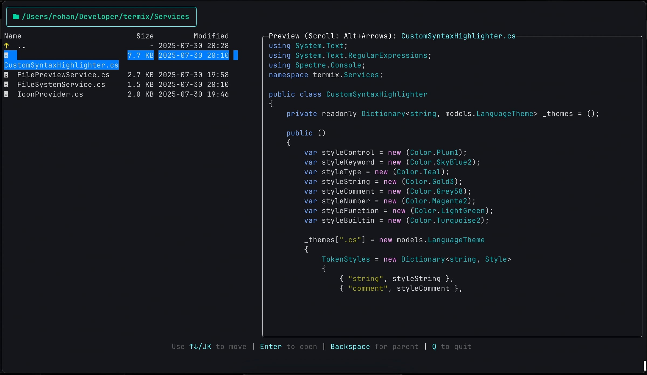
Task: Click the Modified column header
Action: (x=211, y=36)
